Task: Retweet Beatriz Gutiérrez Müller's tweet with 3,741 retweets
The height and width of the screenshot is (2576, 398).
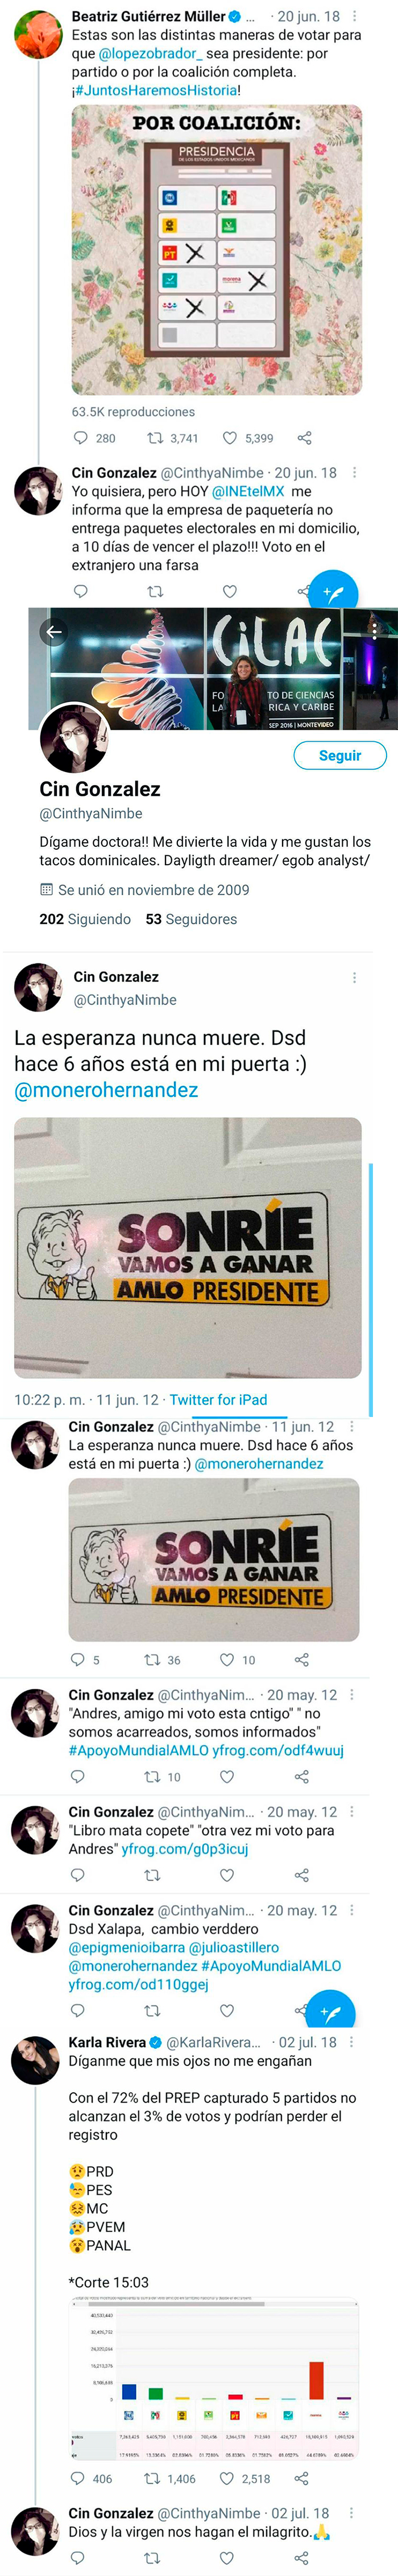Action: click(x=155, y=438)
